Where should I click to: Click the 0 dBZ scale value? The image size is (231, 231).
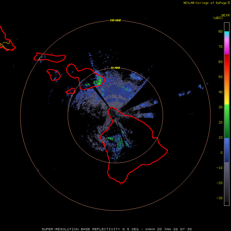222,153
